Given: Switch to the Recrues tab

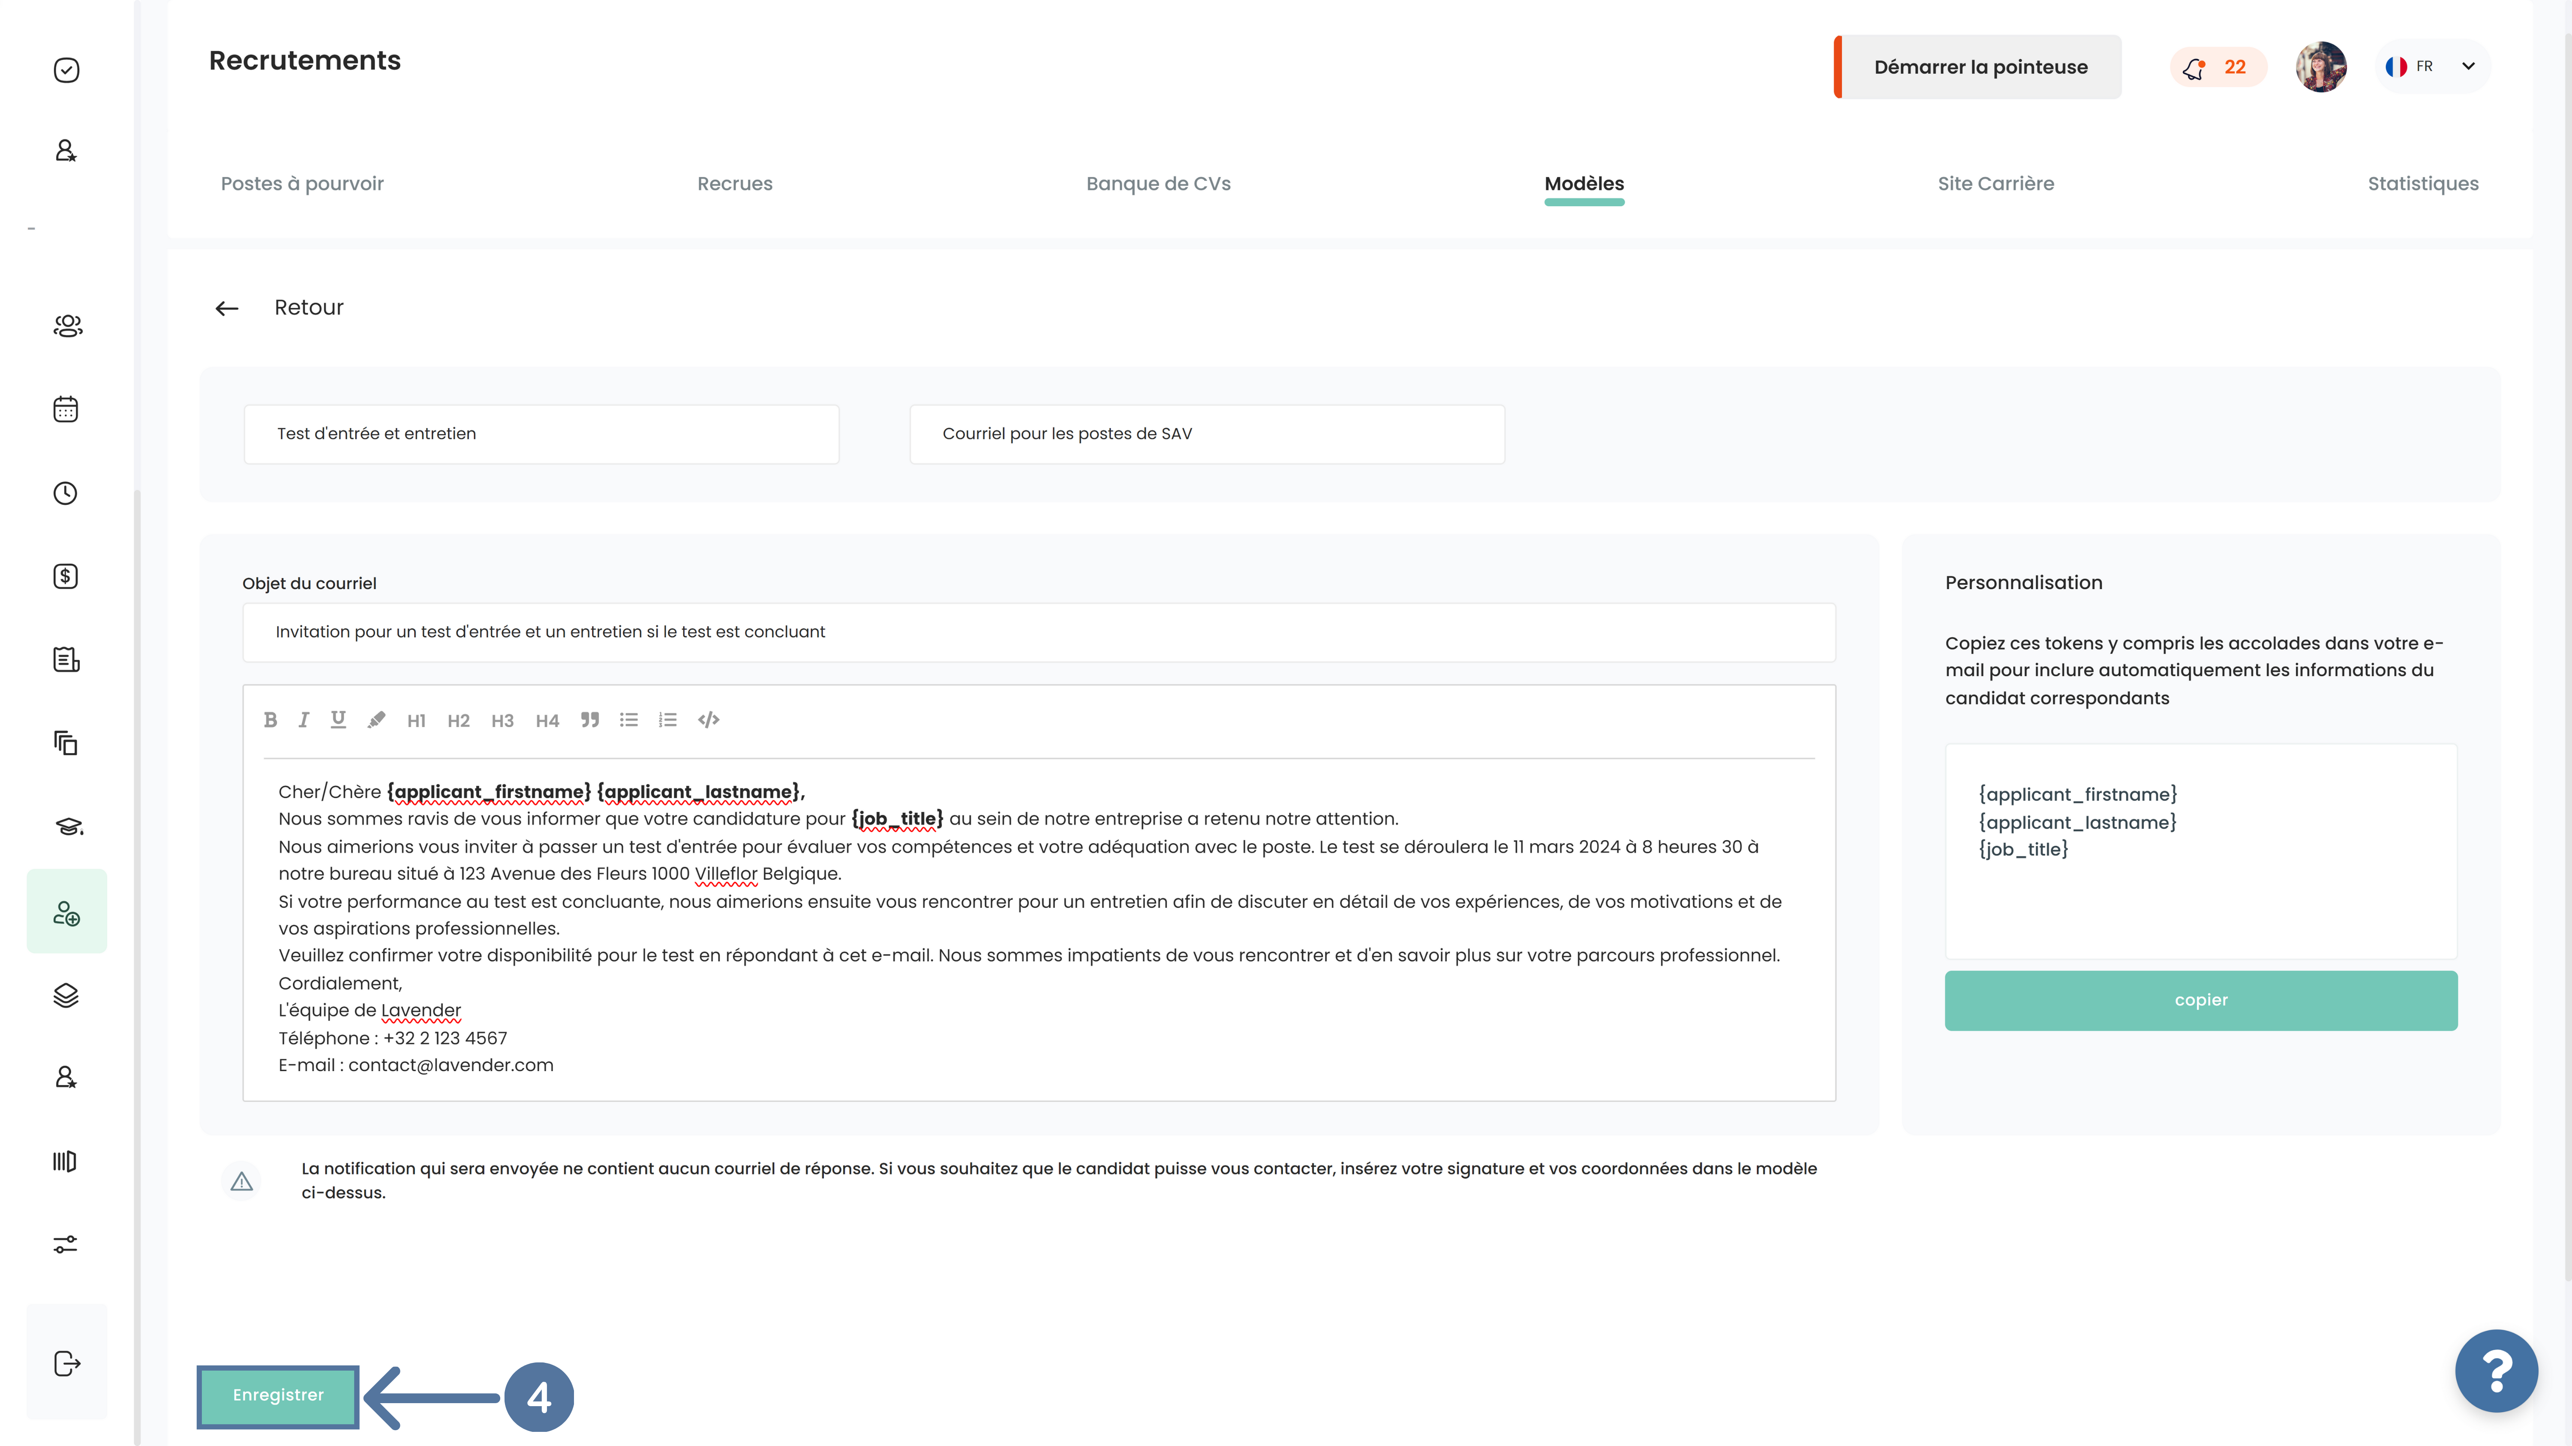Looking at the screenshot, I should click(735, 184).
